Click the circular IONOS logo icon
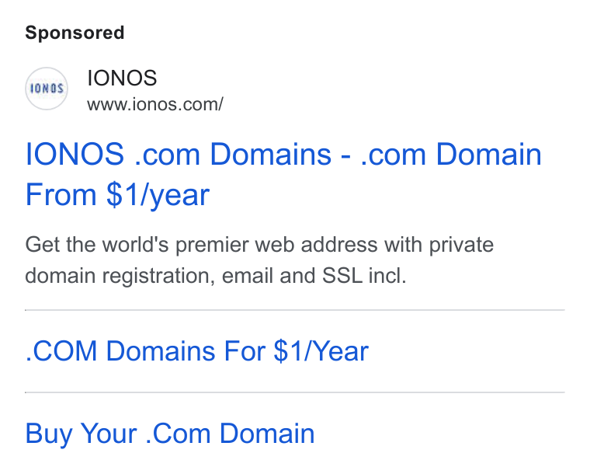 pos(47,89)
